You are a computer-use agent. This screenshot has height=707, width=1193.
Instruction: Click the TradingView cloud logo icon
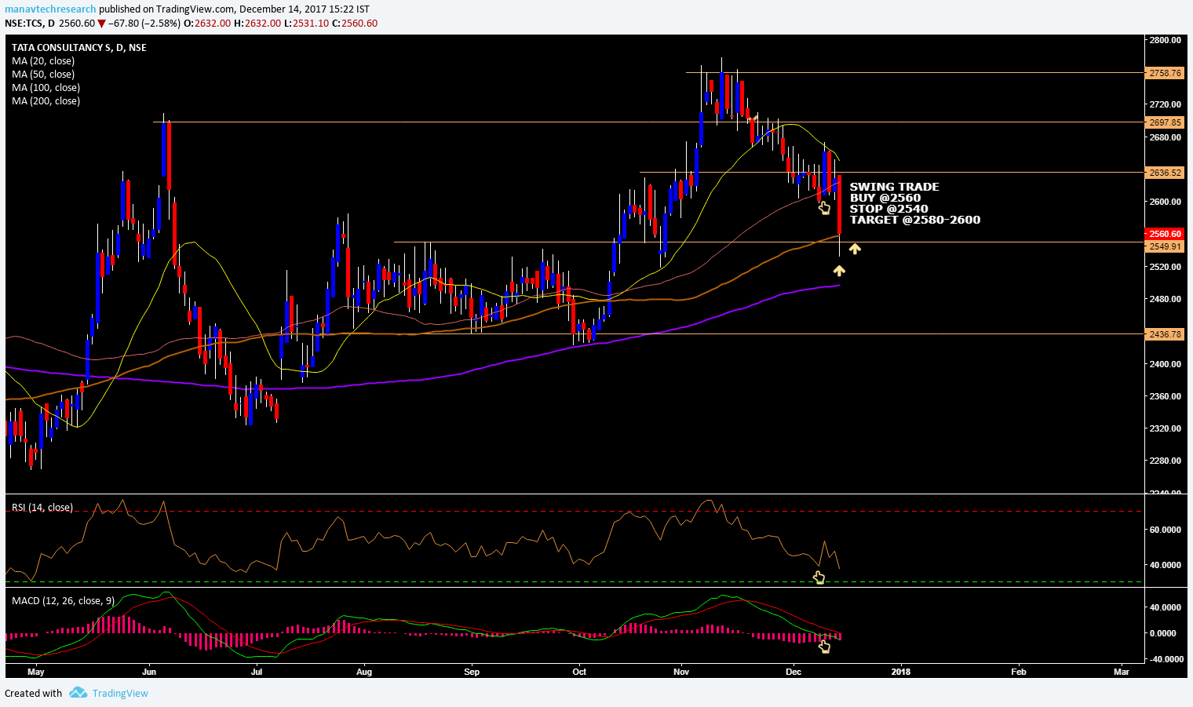pos(78,692)
